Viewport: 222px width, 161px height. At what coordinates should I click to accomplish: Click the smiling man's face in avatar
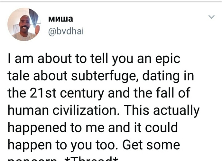pyautogui.click(x=24, y=24)
